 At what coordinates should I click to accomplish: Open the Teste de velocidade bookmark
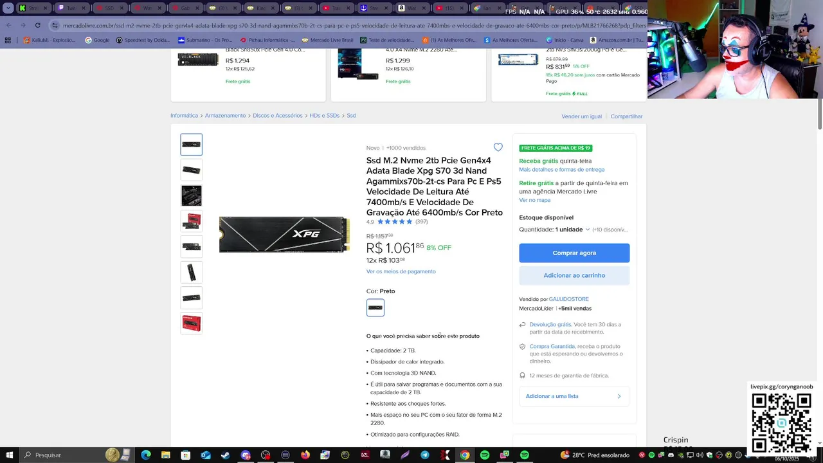click(x=386, y=40)
